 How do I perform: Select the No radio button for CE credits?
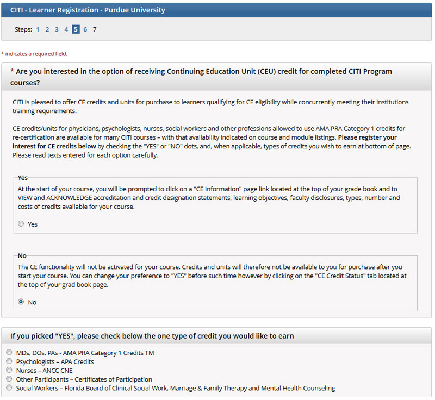[x=21, y=302]
